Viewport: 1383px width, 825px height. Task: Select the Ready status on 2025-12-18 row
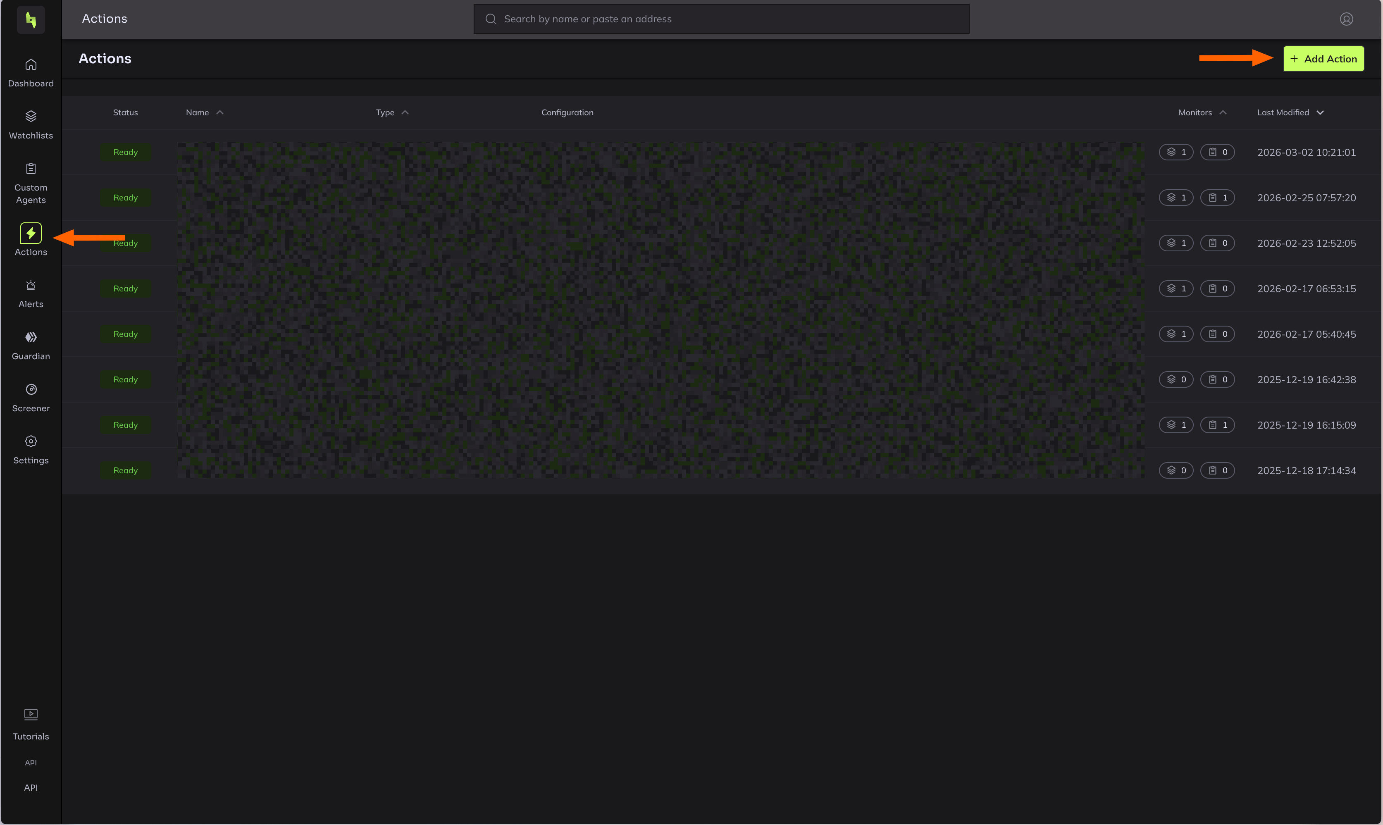pyautogui.click(x=125, y=470)
